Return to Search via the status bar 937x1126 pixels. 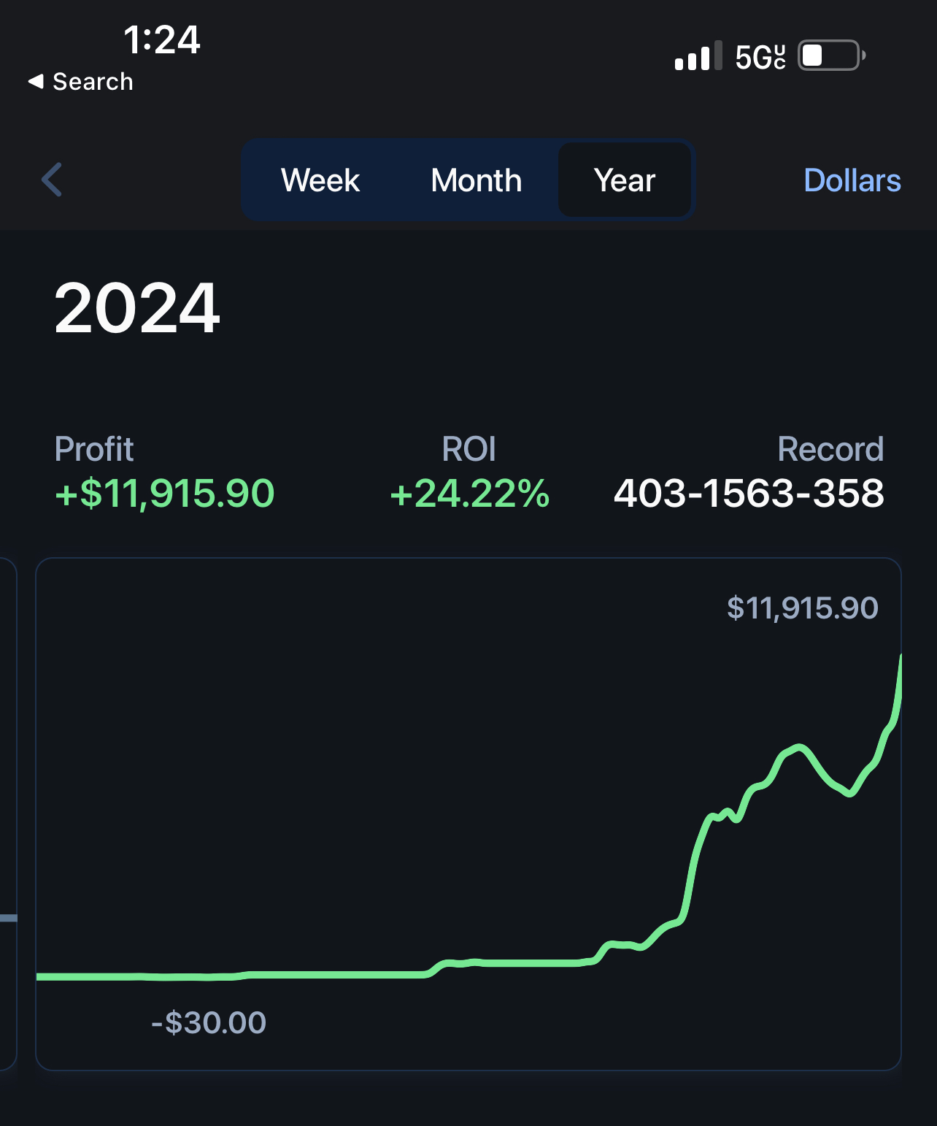click(x=80, y=82)
